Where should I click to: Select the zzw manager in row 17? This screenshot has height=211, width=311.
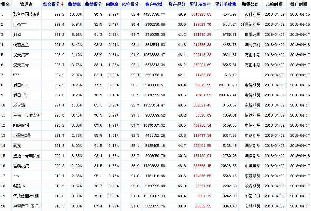[16, 176]
